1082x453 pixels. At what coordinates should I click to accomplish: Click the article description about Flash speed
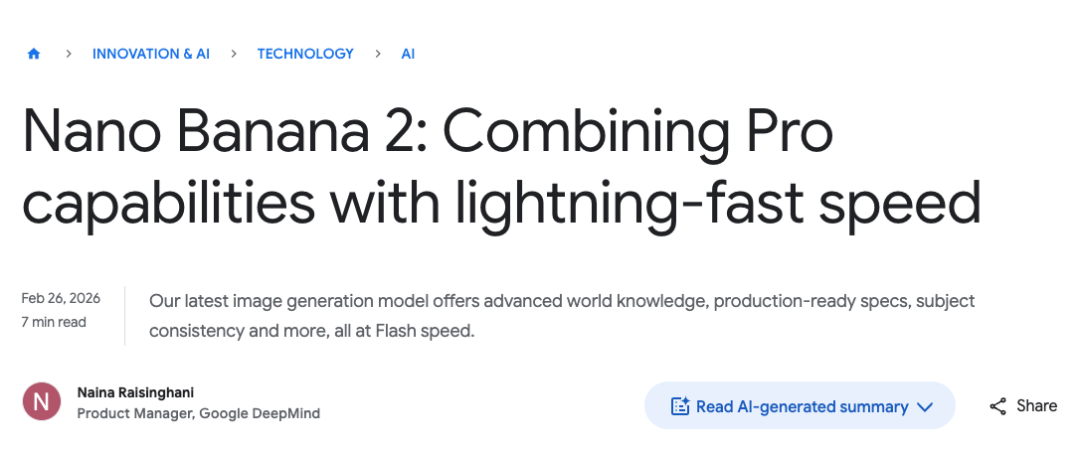(562, 315)
